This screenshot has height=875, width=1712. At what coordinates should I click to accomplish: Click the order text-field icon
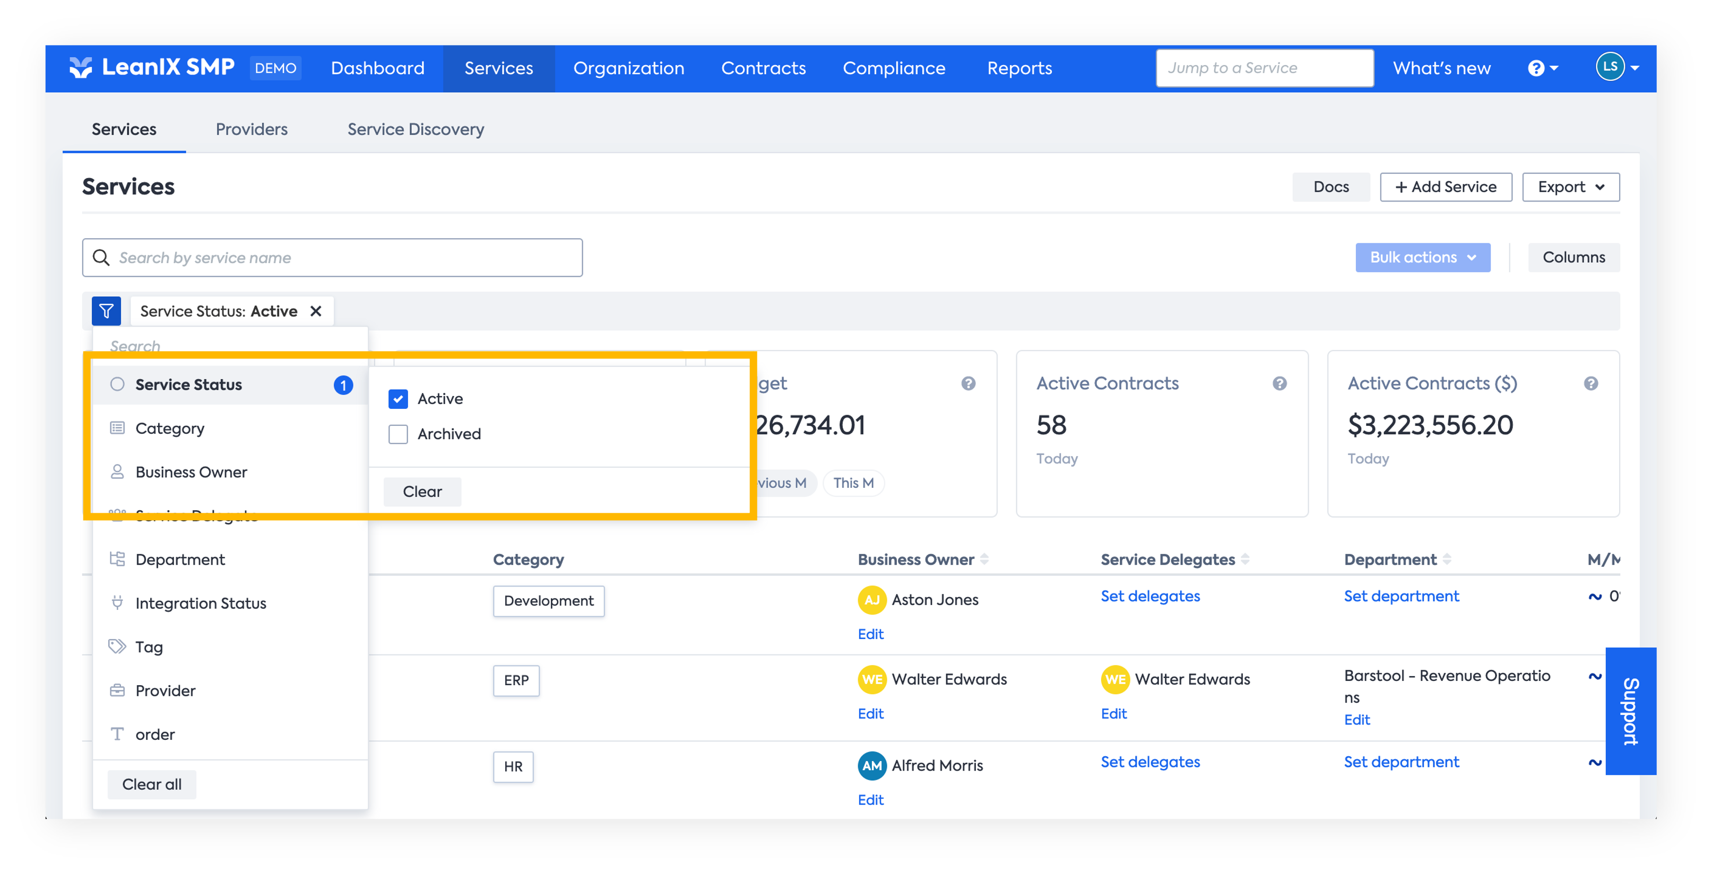tap(117, 733)
